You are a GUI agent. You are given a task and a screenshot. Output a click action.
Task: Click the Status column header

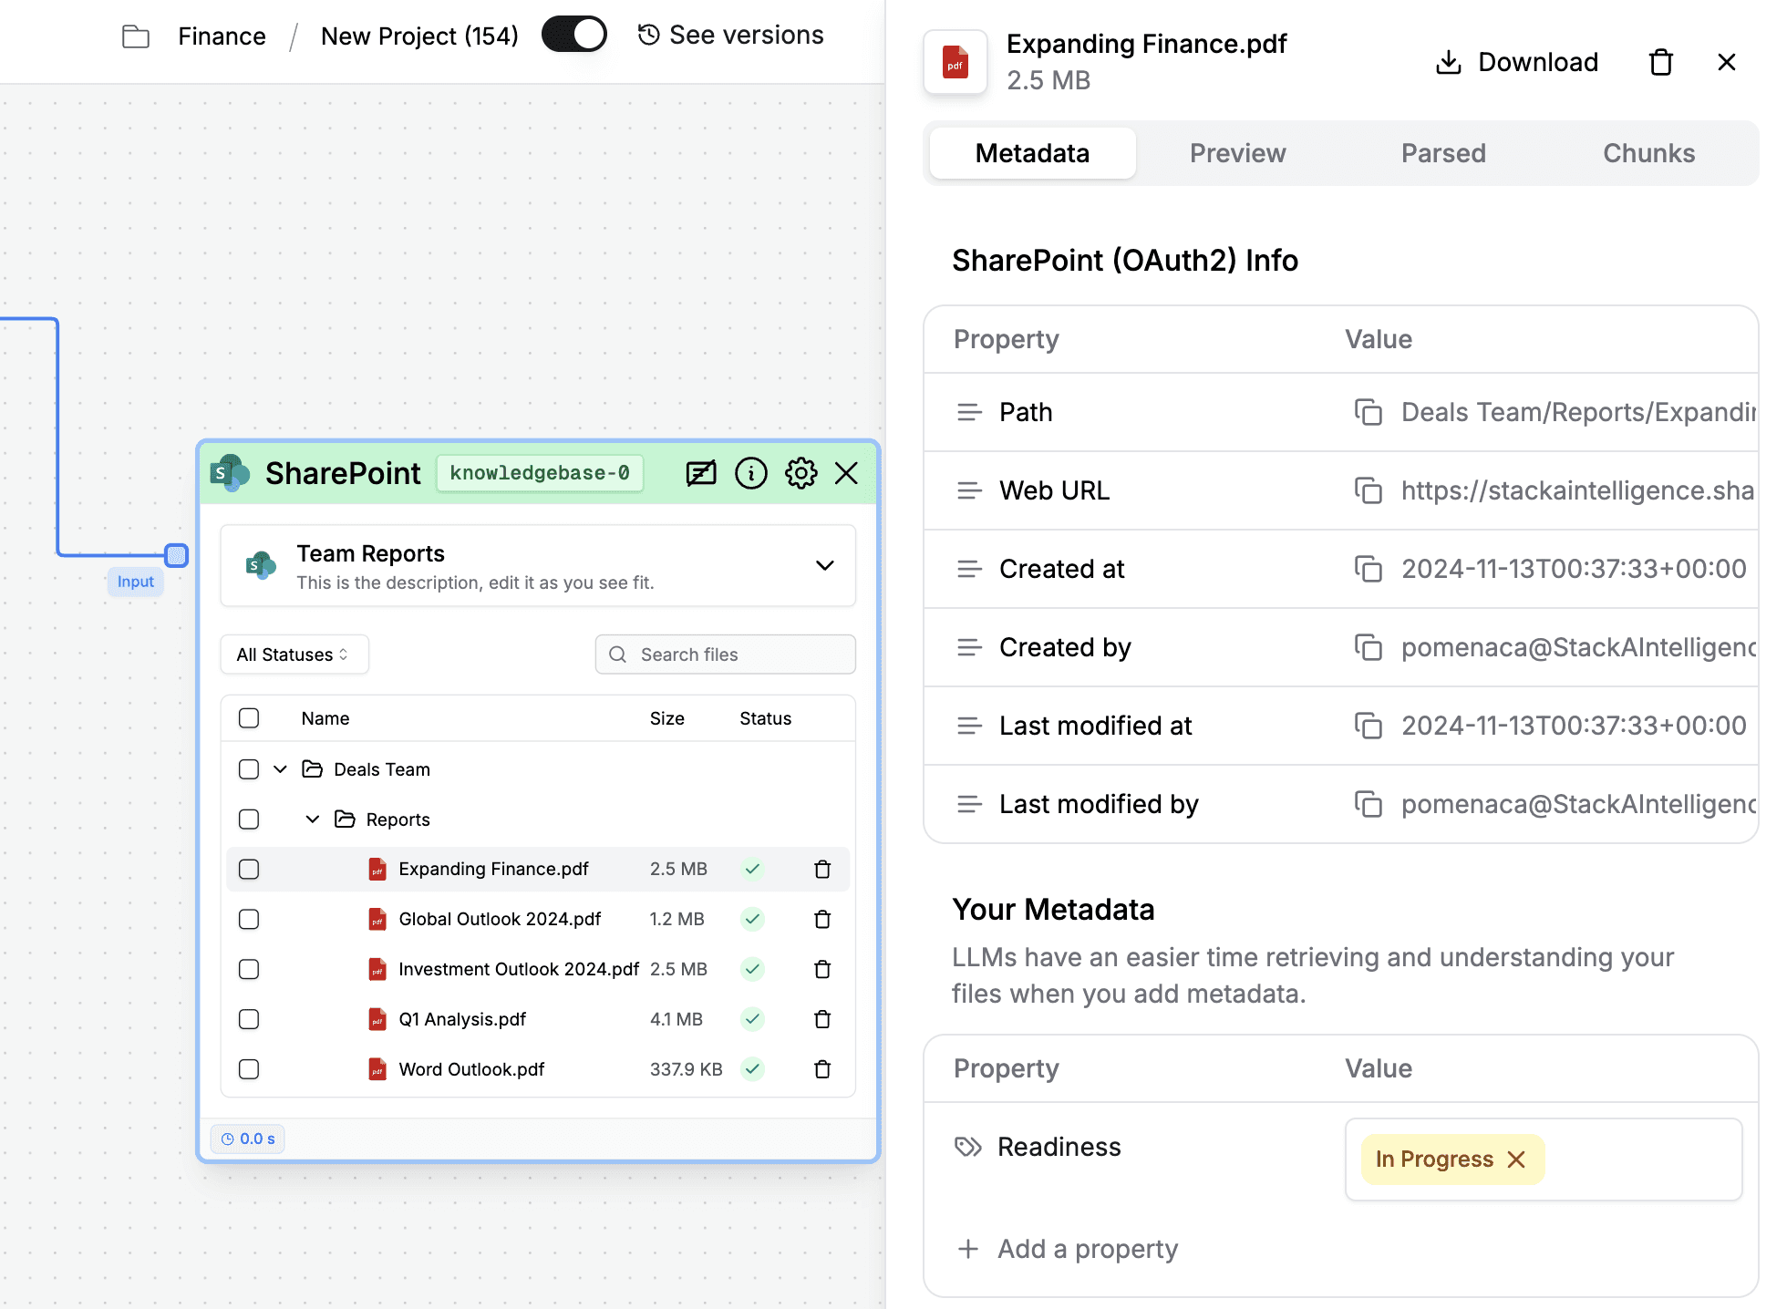766,718
